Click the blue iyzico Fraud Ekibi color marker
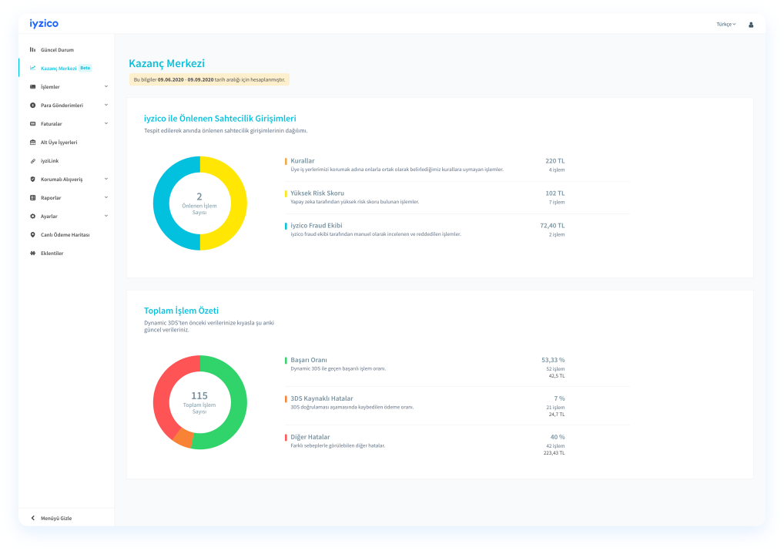This screenshot has width=784, height=551. click(x=286, y=226)
